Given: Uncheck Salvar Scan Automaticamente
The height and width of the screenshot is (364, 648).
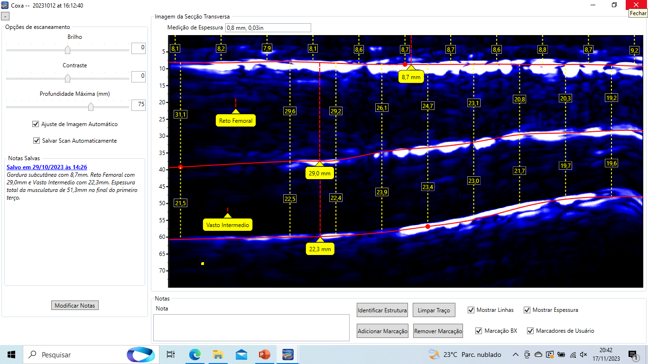Looking at the screenshot, I should pos(36,141).
